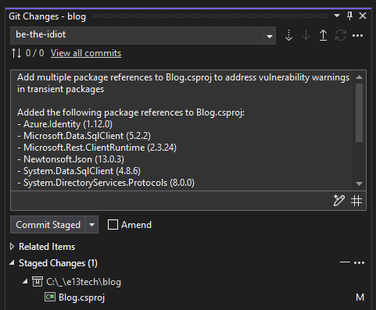
Task: Pin the Git Changes window
Action: pyautogui.click(x=349, y=16)
